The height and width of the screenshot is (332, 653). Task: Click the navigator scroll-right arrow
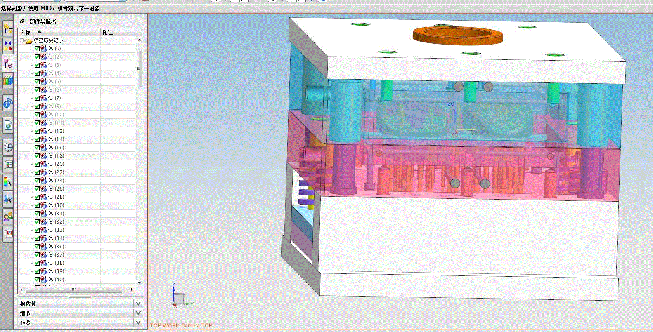click(132, 290)
